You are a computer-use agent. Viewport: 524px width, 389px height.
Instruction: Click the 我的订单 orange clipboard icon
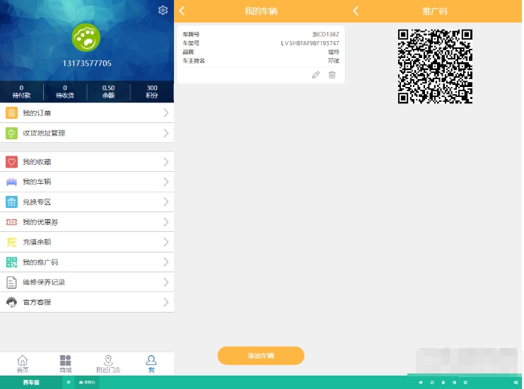pos(11,113)
